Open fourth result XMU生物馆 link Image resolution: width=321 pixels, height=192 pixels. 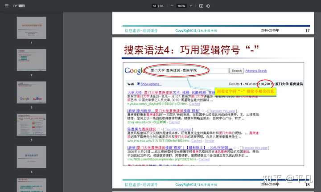[x=180, y=147]
